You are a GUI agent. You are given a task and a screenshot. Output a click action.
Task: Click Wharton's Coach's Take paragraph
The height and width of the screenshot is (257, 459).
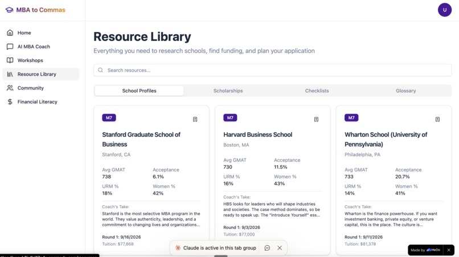point(391,219)
